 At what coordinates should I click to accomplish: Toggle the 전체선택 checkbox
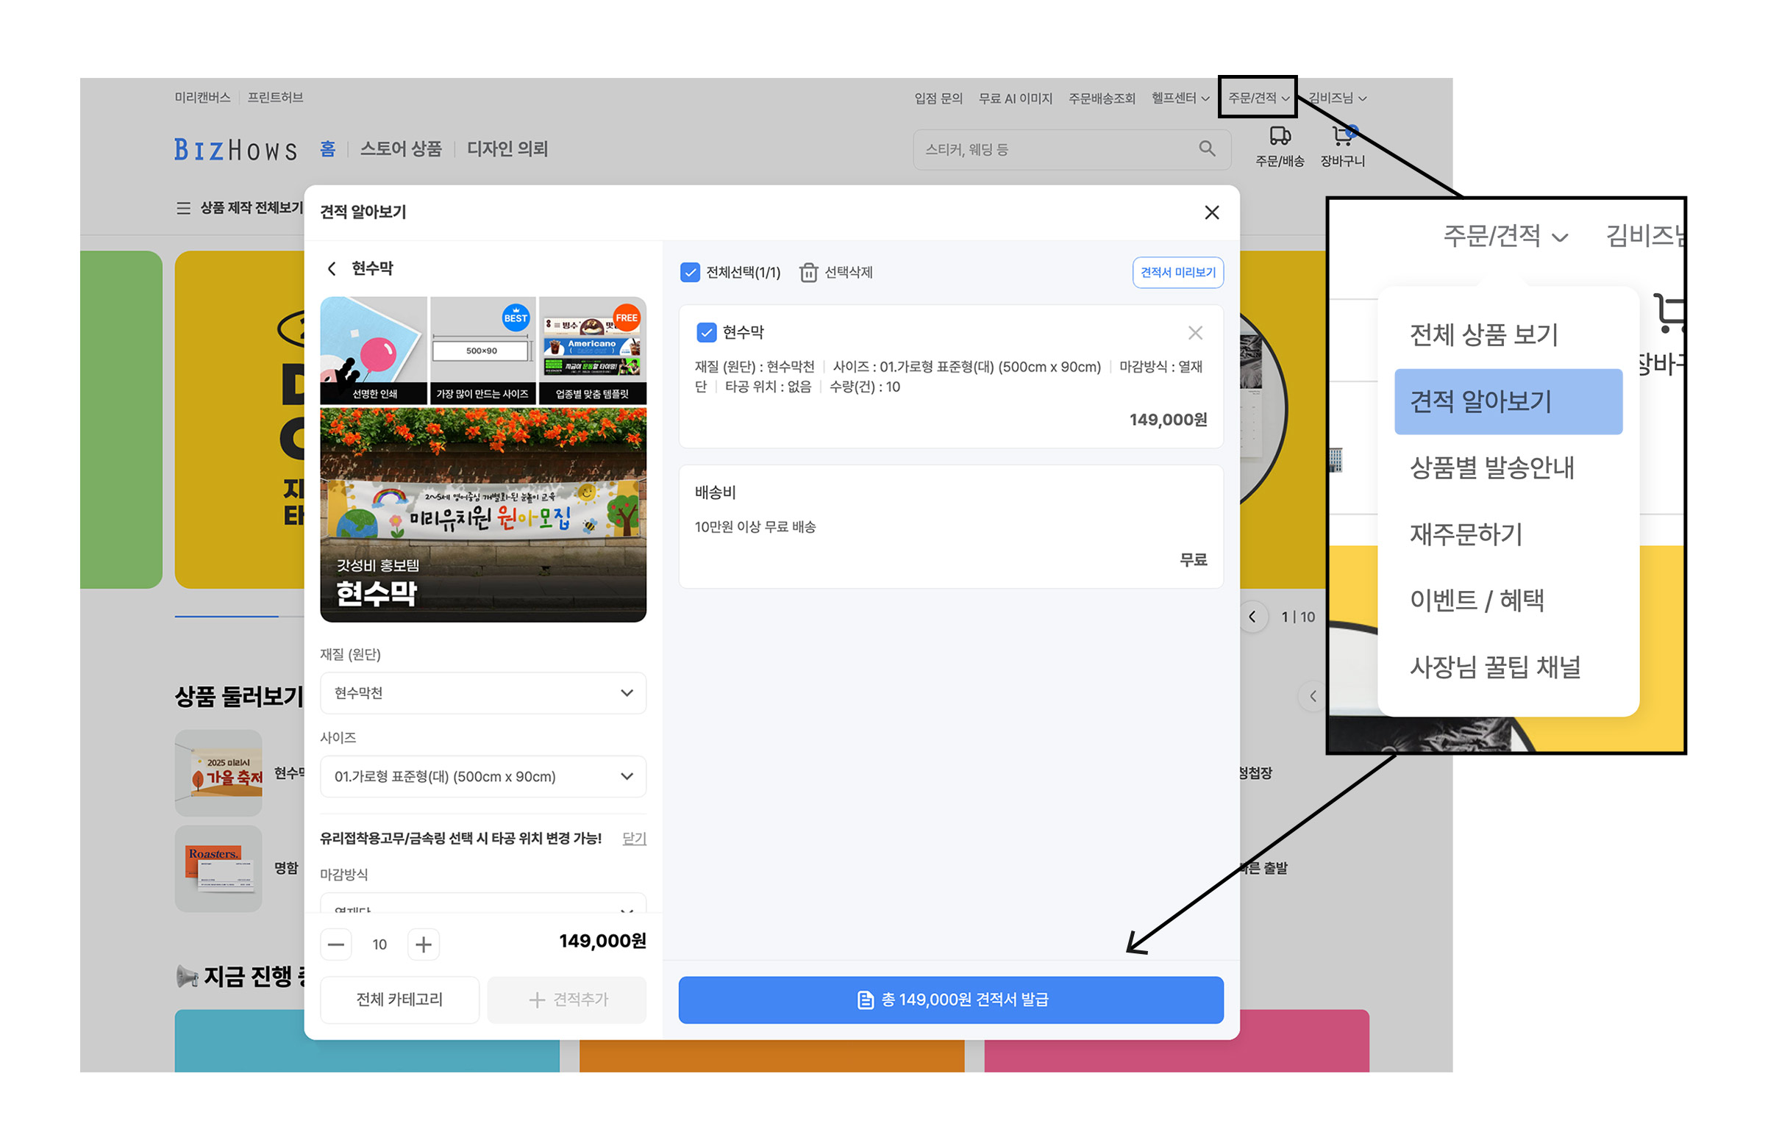point(690,273)
